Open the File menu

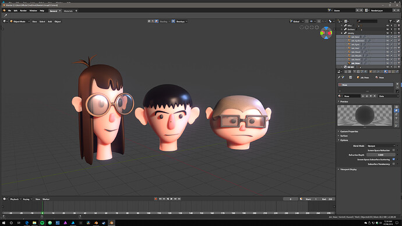tap(9, 10)
